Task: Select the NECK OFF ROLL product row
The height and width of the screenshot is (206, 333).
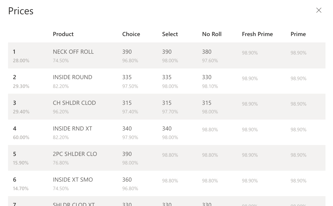Action: tap(166, 56)
